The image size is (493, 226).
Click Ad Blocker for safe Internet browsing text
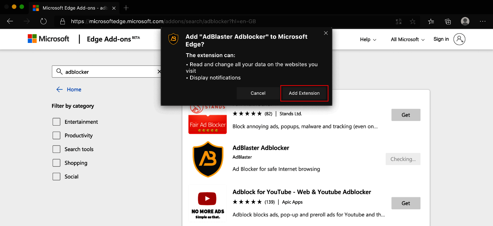pyautogui.click(x=276, y=169)
